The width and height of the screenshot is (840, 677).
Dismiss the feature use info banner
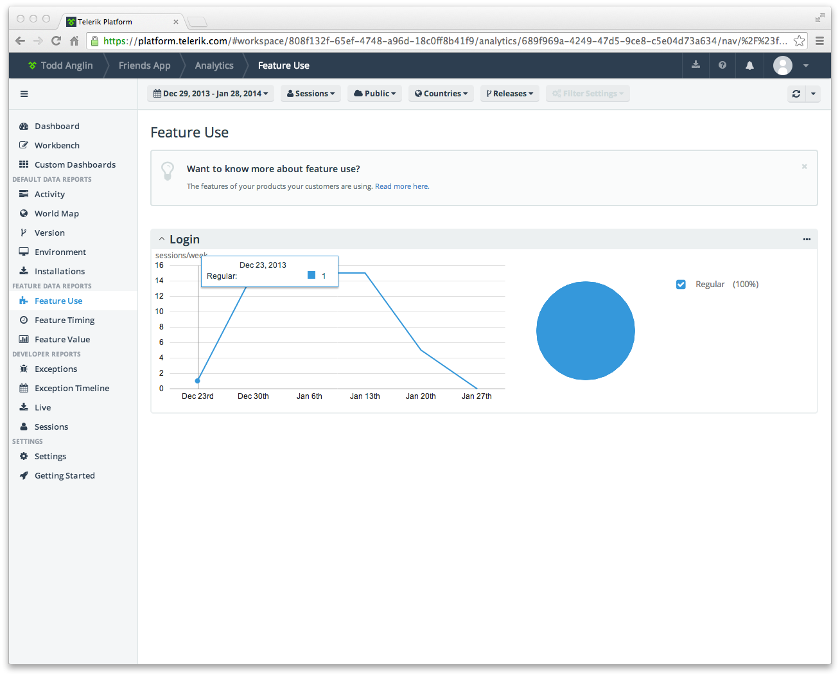pyautogui.click(x=804, y=166)
